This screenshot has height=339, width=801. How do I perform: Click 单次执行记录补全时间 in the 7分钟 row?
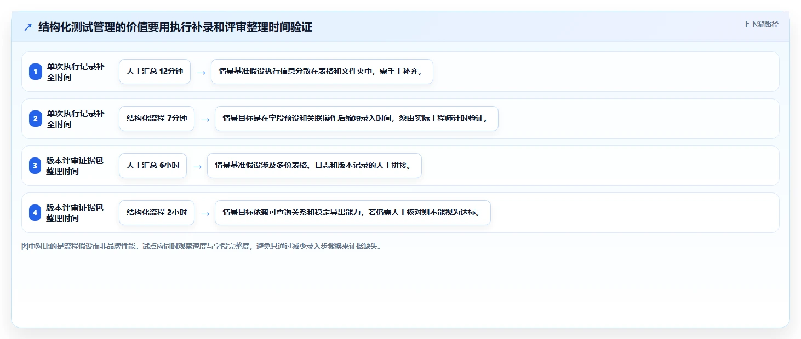(75, 119)
